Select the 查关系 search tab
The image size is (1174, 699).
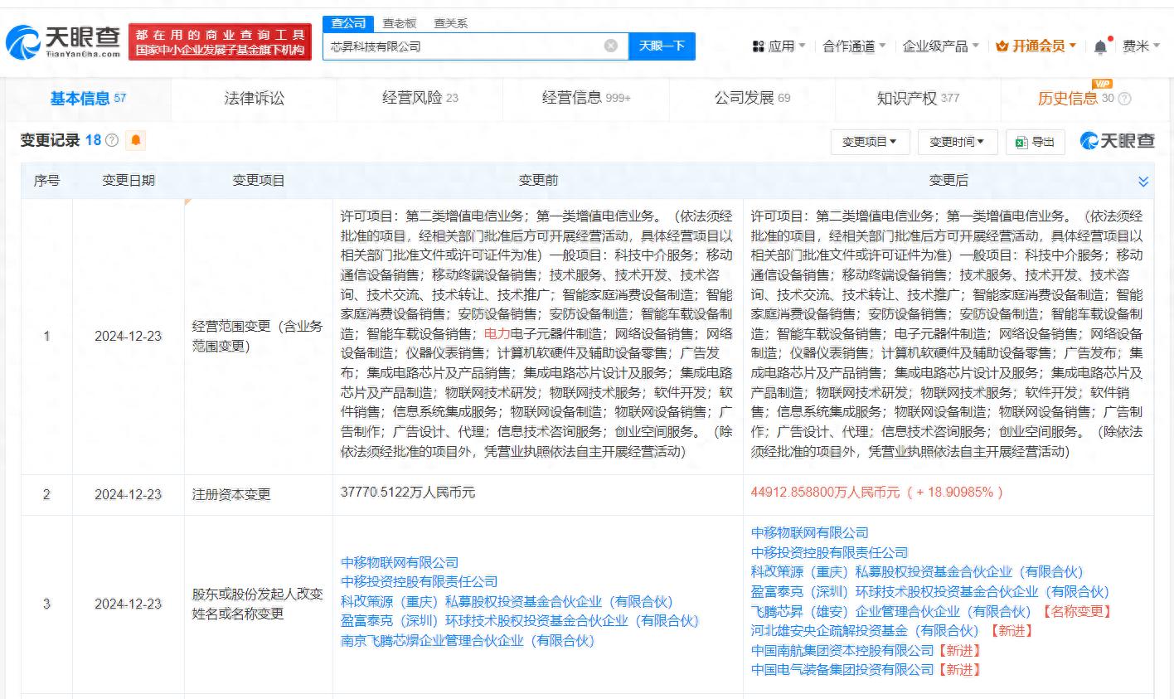click(451, 23)
